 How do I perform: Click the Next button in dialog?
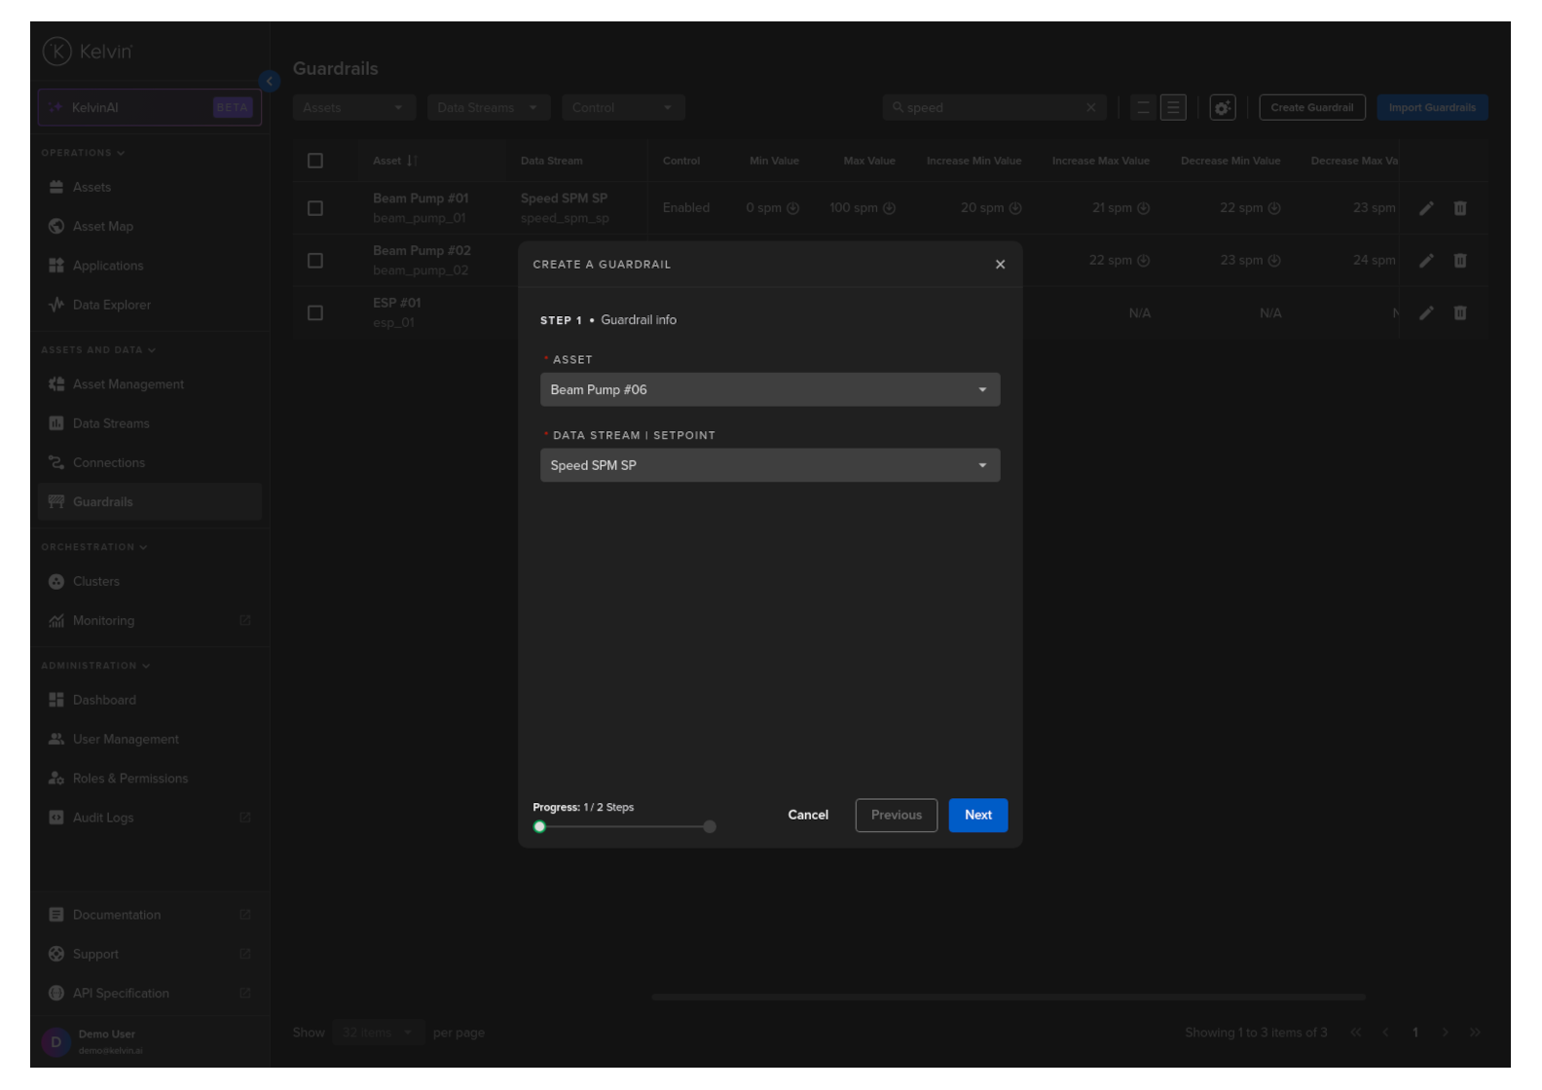(977, 816)
